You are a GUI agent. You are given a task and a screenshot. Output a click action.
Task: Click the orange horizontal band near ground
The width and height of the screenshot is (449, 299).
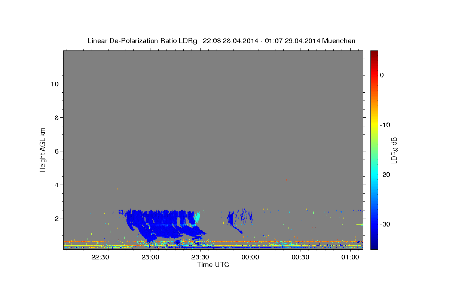click(213, 241)
